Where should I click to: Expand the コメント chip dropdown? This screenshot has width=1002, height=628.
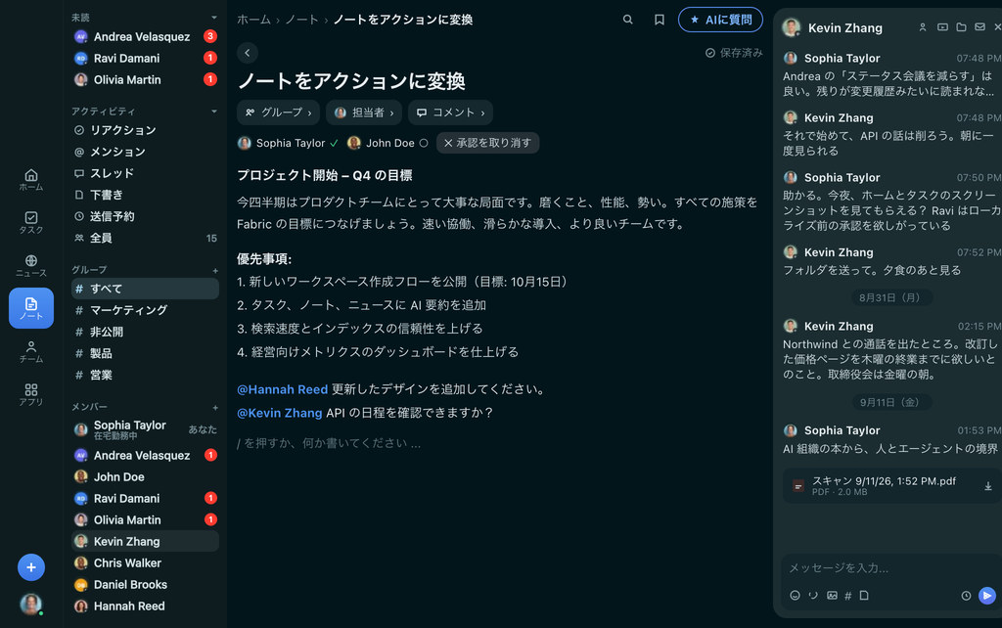(450, 112)
